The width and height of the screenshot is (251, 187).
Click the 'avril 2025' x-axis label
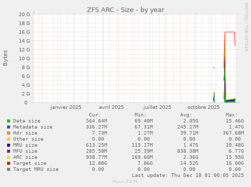click(111, 107)
